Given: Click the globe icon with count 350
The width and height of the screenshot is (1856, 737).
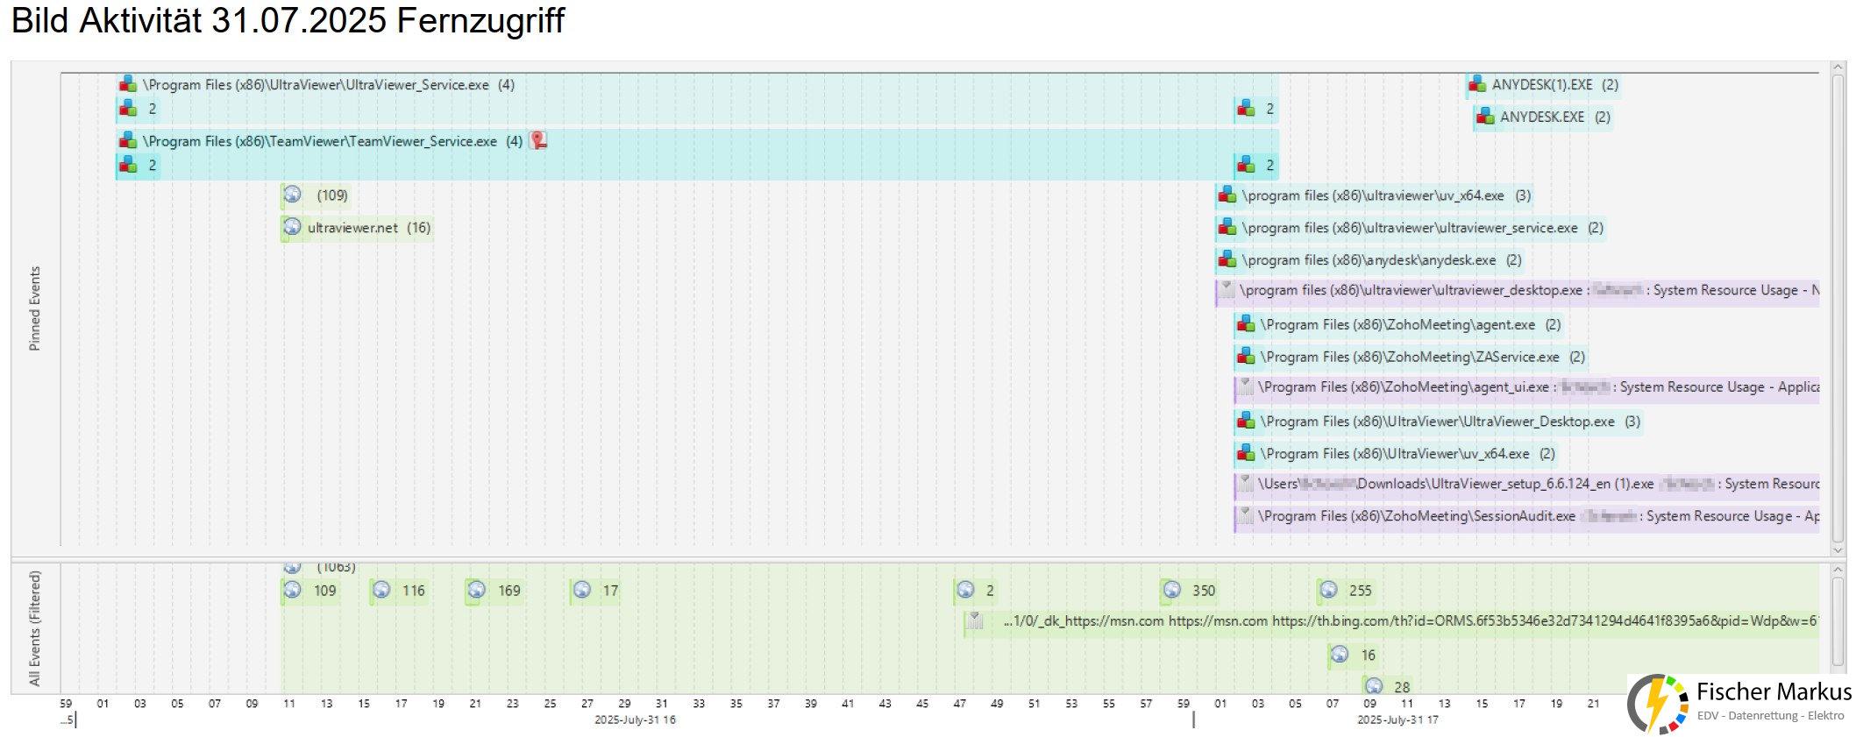Looking at the screenshot, I should pyautogui.click(x=1172, y=590).
